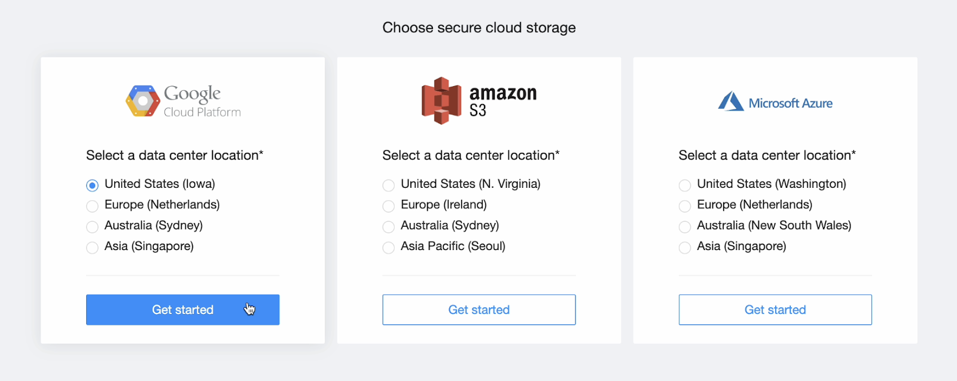Viewport: 957px width, 381px height.
Task: Pick Asia Pacific (Seoul) radio button
Action: (389, 248)
